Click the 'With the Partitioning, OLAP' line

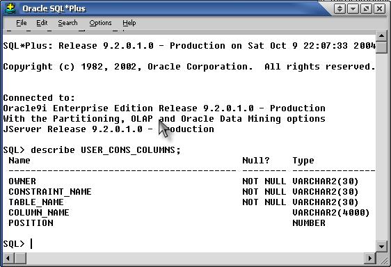tap(164, 119)
